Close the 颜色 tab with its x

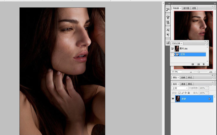coord(178,78)
